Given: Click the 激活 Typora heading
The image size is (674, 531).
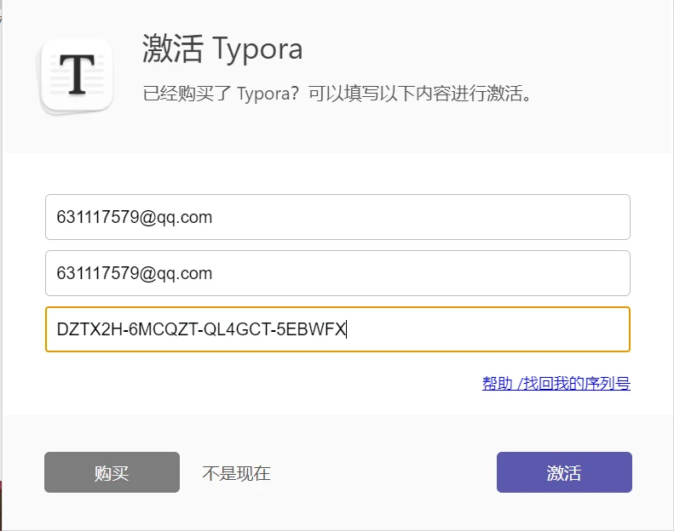Looking at the screenshot, I should [222, 49].
